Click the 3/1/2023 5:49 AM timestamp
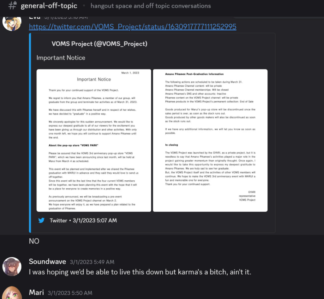Viewport: 324px width, 299px height. [x=92, y=262]
